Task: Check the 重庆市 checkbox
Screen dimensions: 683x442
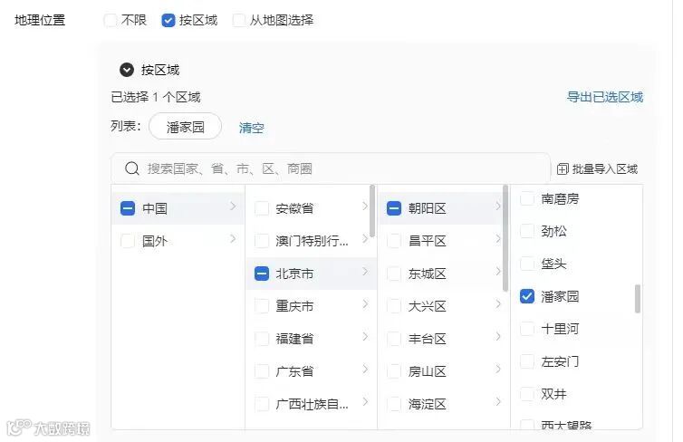Action: 262,306
